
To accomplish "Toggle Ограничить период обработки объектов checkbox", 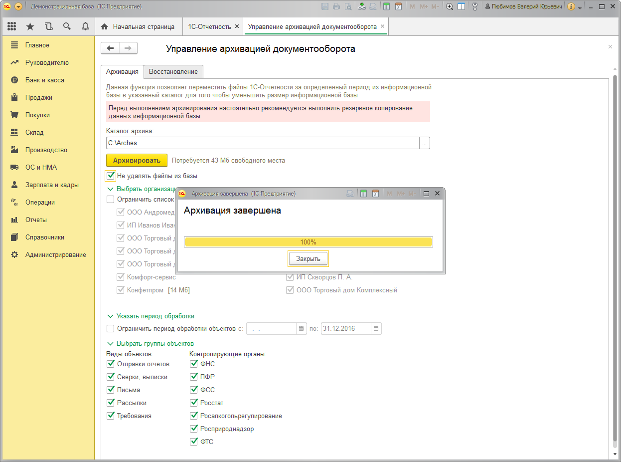I will (x=111, y=328).
